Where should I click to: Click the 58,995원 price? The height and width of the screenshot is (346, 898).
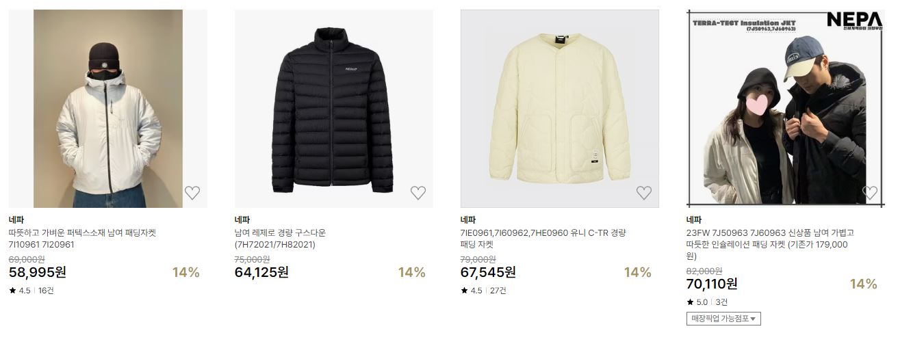[x=38, y=272]
